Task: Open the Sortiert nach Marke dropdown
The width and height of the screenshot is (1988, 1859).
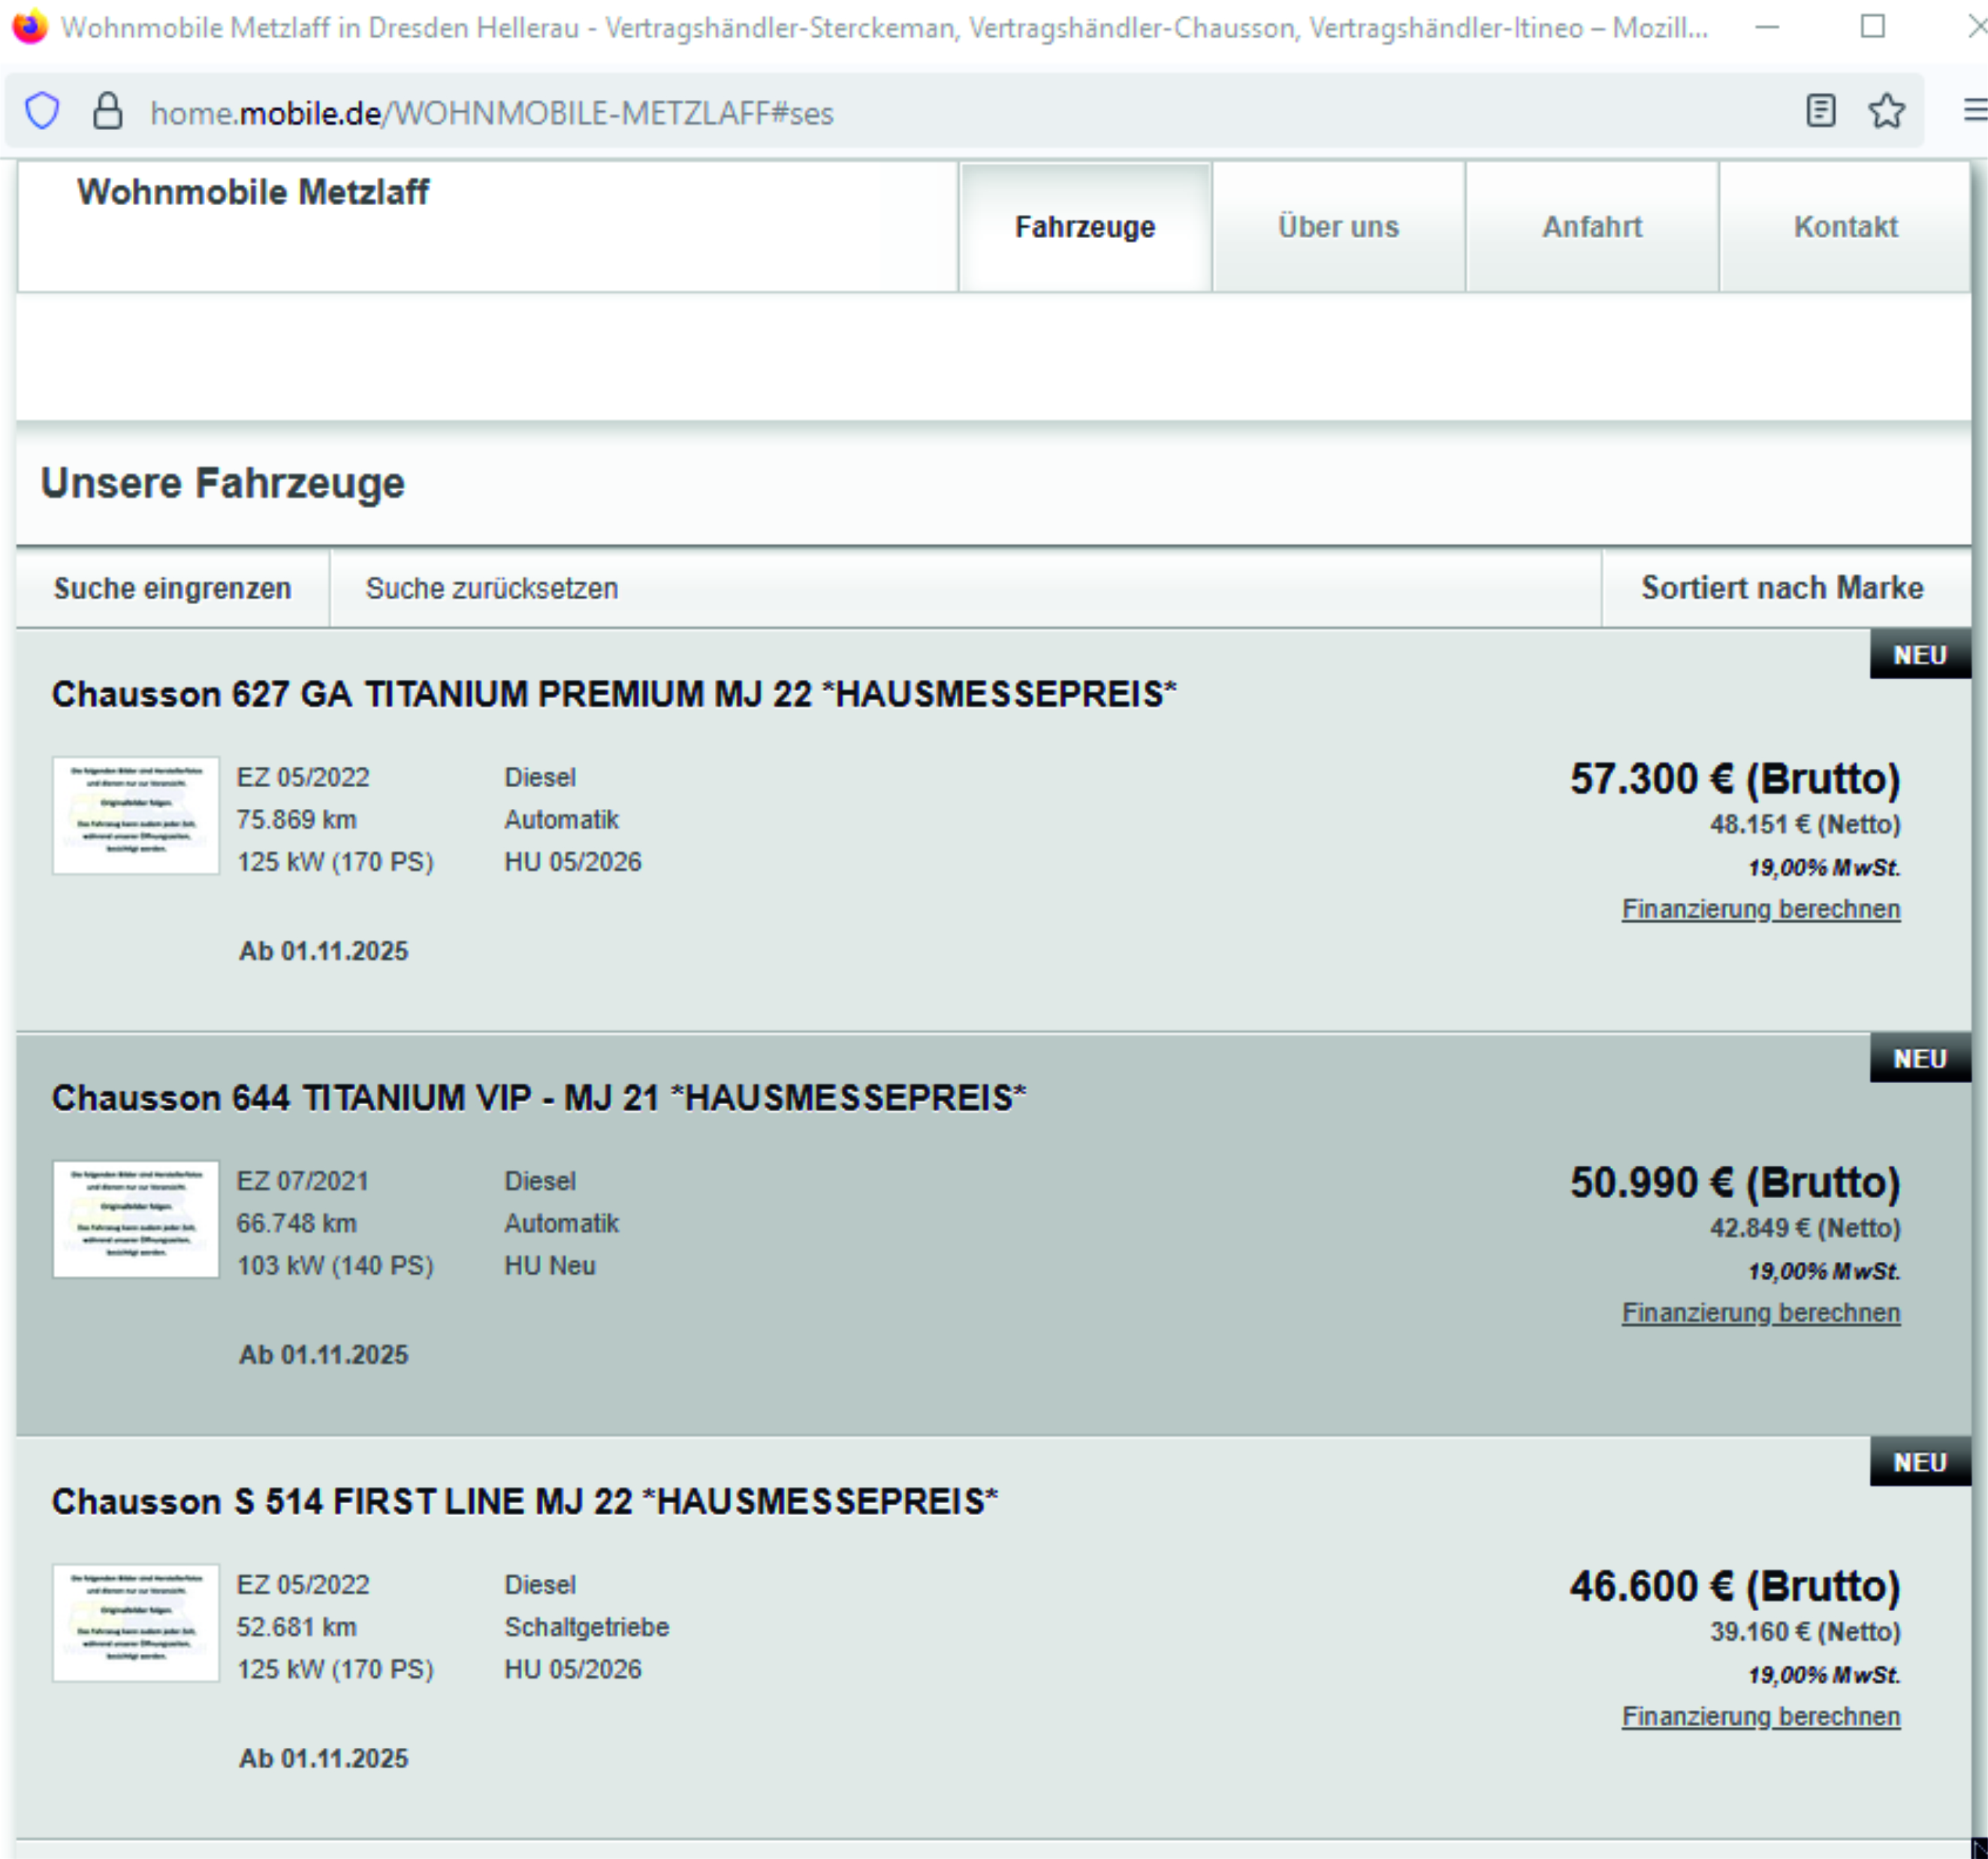Action: [1781, 588]
